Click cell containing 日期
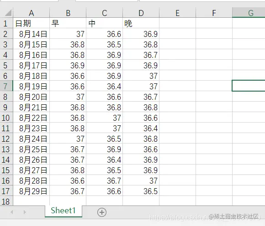The image size is (265, 226). coord(31,23)
